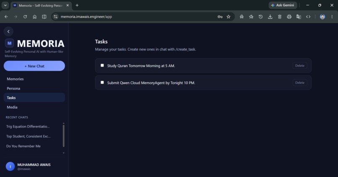Screen dimensions: 338x177
Task: Click the MEMORIA title text
Action: [x=41, y=44]
